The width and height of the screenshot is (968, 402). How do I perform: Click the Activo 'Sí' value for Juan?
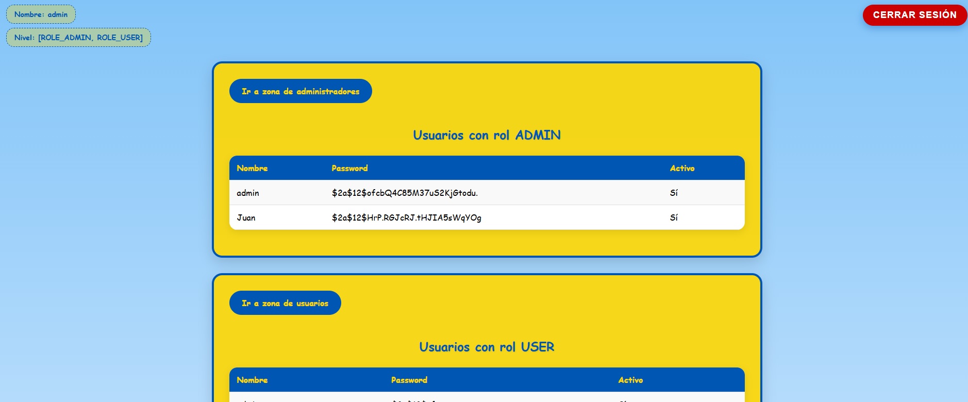(x=674, y=217)
